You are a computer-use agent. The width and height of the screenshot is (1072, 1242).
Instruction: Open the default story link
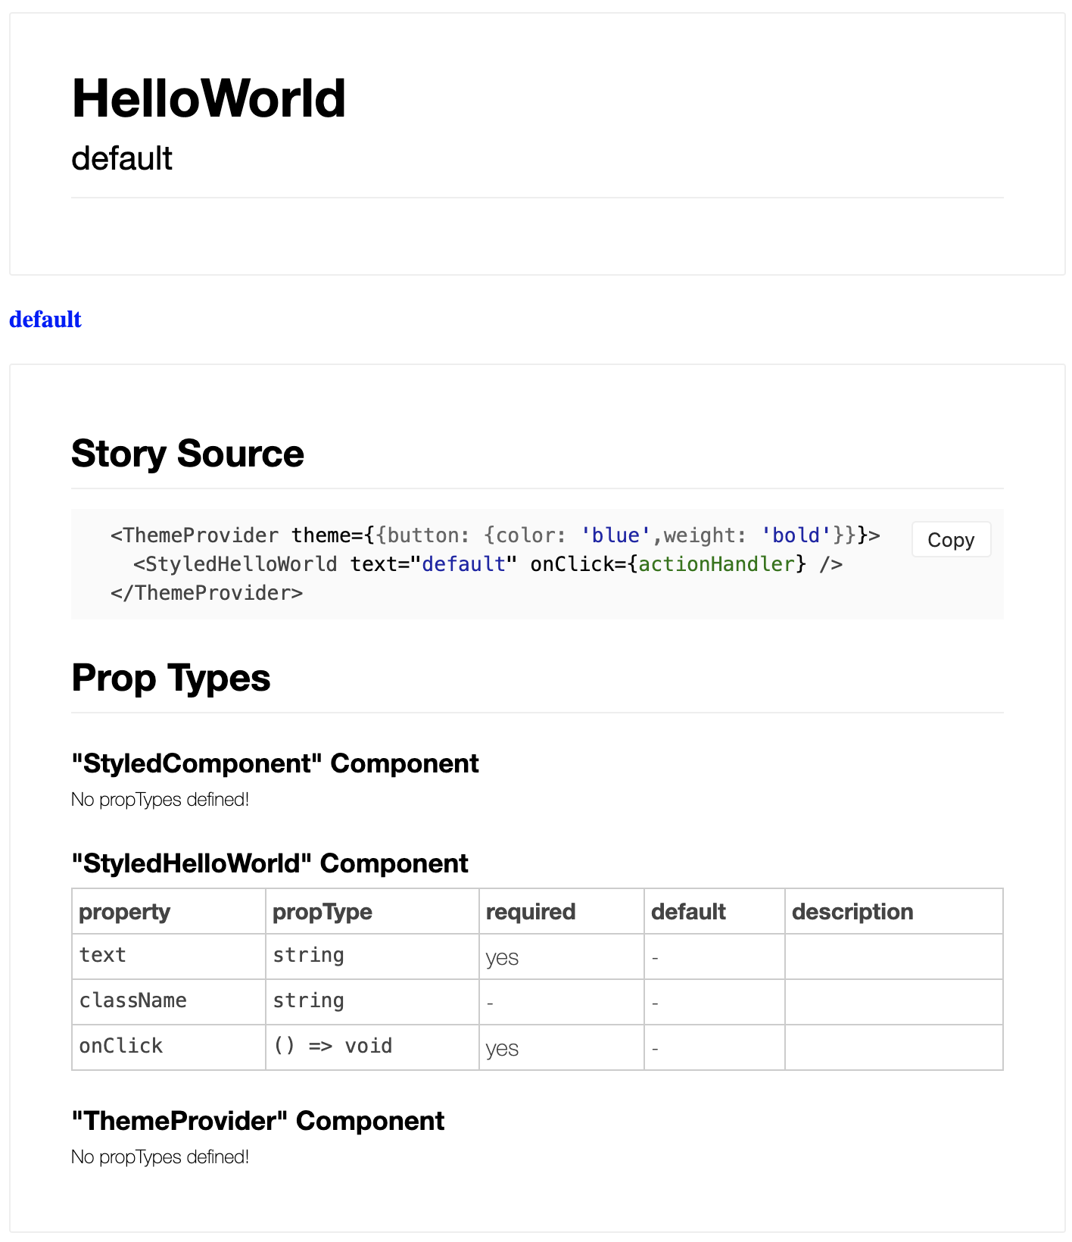[45, 320]
